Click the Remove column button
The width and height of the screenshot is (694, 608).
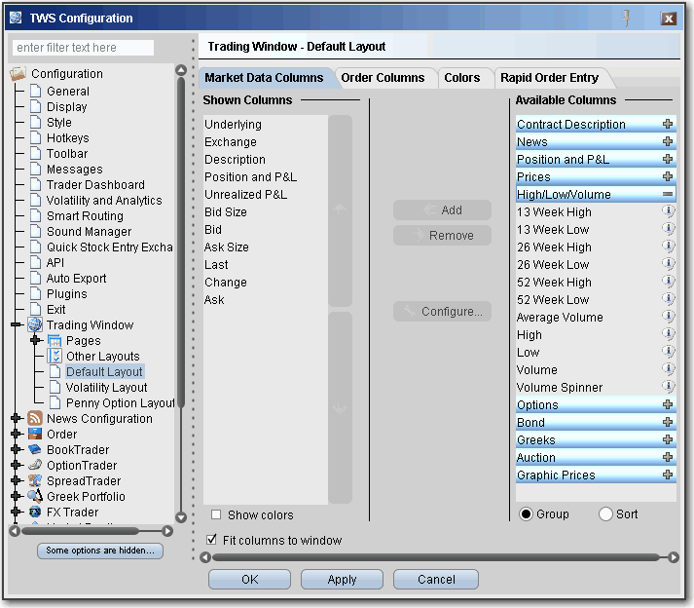442,235
